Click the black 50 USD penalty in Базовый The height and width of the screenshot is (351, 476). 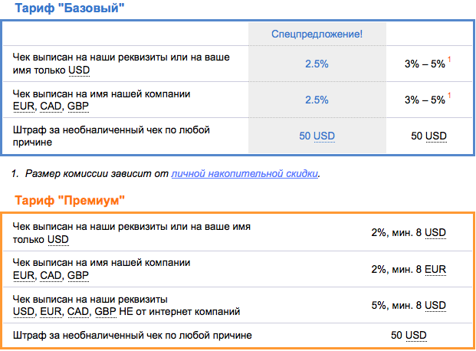(428, 136)
